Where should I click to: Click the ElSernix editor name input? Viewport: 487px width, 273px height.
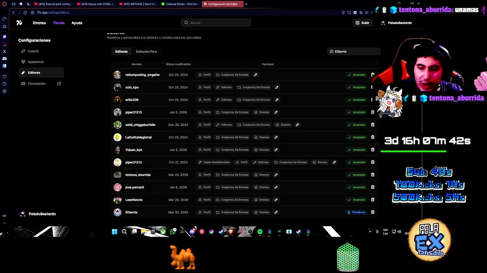[x=353, y=52]
